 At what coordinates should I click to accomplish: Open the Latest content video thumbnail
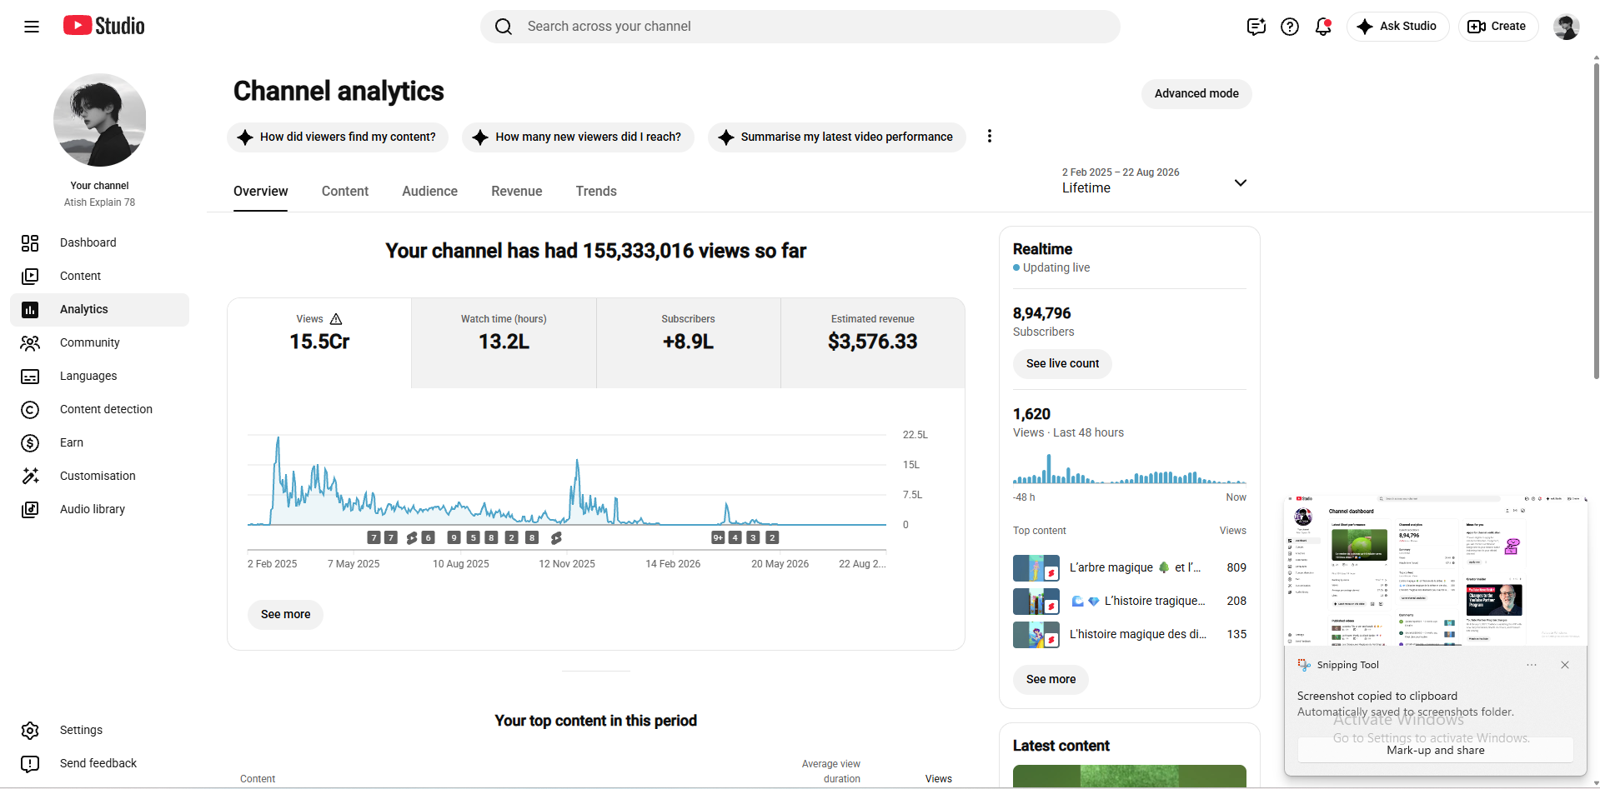pyautogui.click(x=1130, y=777)
